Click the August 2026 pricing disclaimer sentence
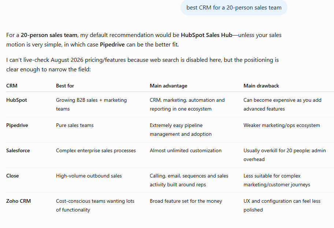 pyautogui.click(x=142, y=64)
